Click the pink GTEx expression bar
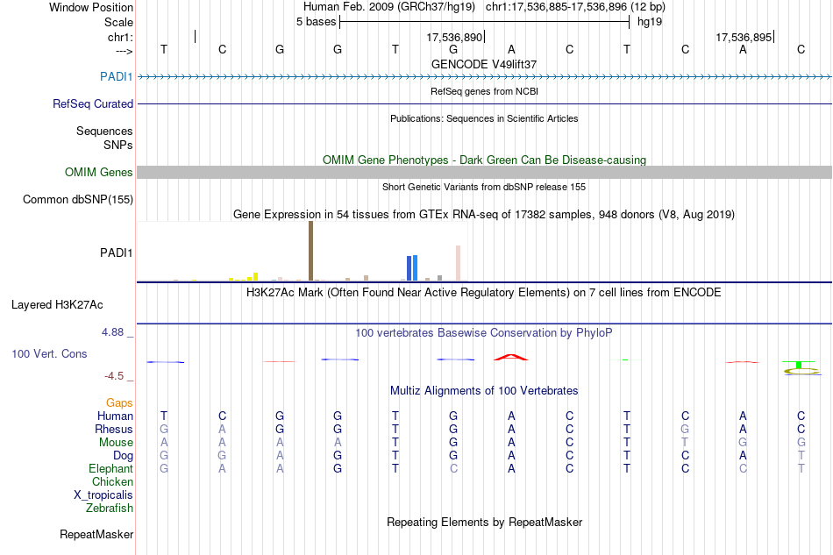833x555 pixels. (x=458, y=263)
